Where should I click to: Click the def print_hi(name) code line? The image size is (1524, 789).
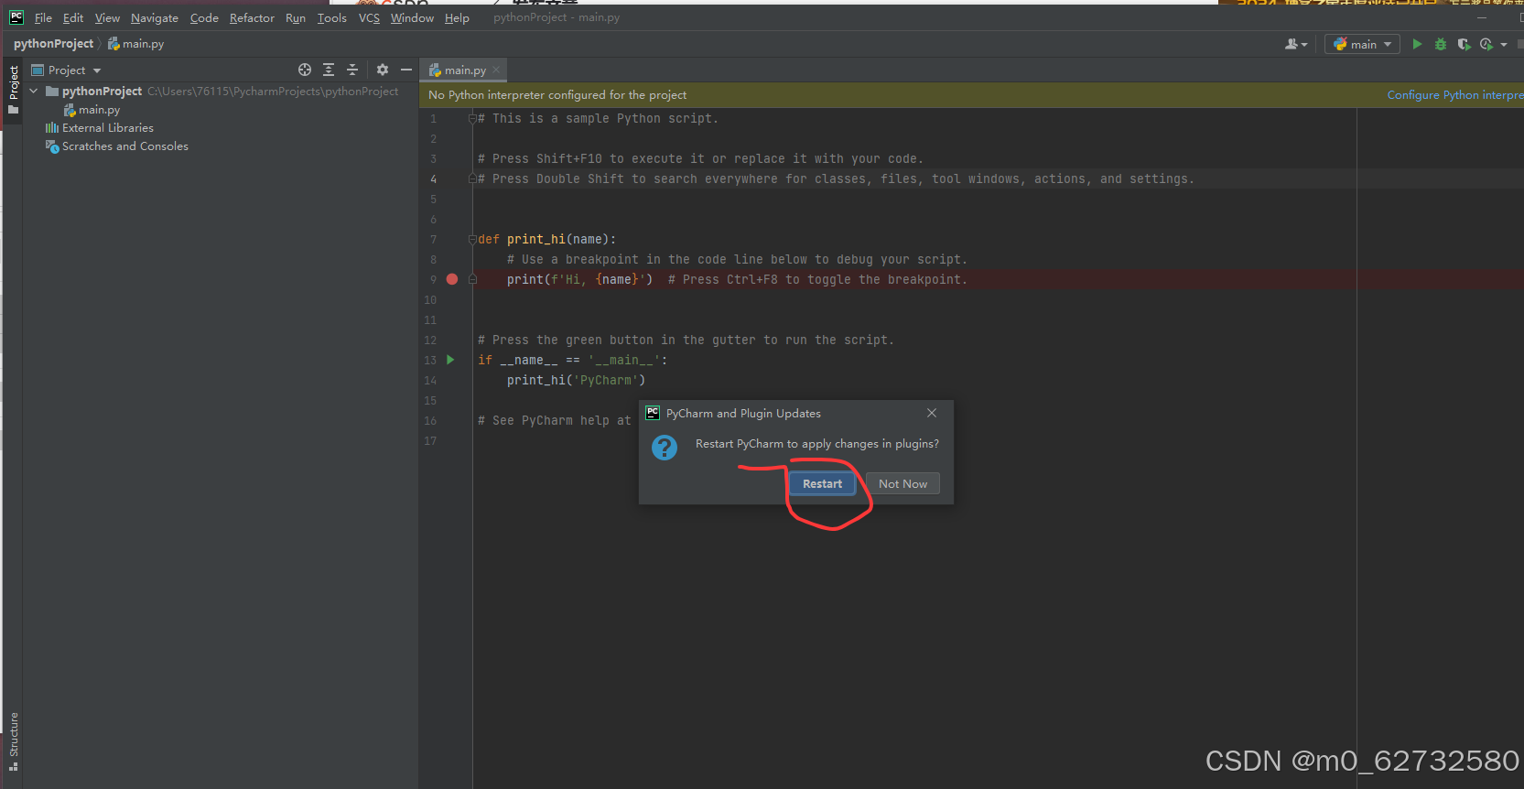547,239
